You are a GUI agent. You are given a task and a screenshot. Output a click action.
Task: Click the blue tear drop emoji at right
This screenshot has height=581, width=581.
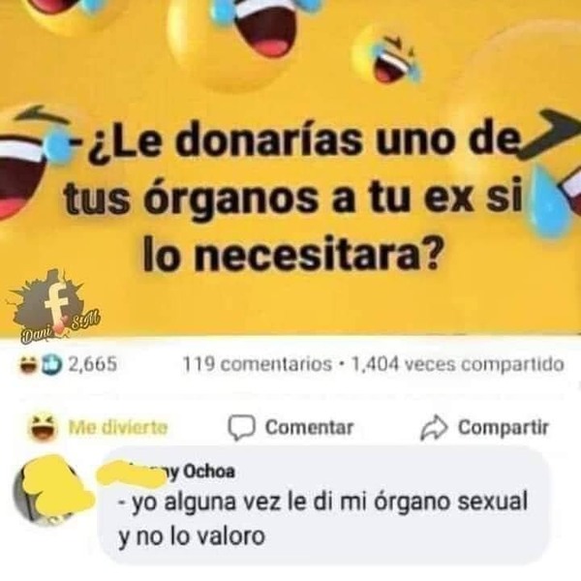click(x=548, y=200)
